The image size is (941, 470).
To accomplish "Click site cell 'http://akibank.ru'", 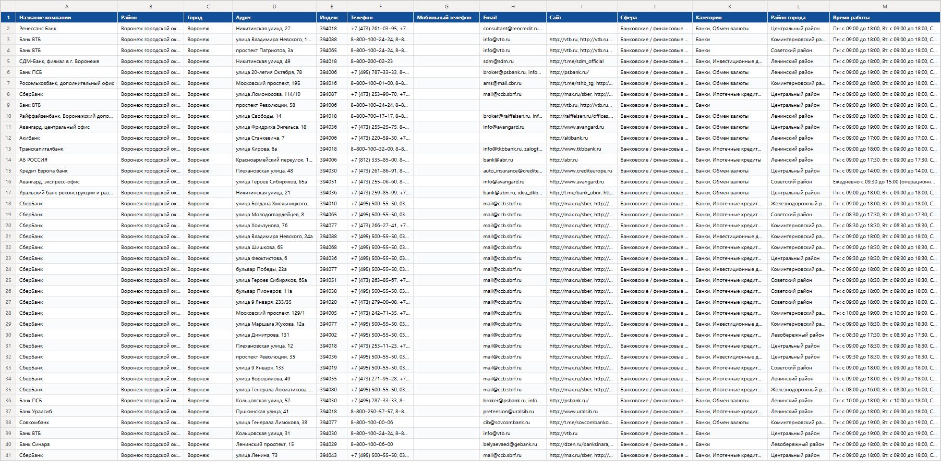I will point(582,138).
